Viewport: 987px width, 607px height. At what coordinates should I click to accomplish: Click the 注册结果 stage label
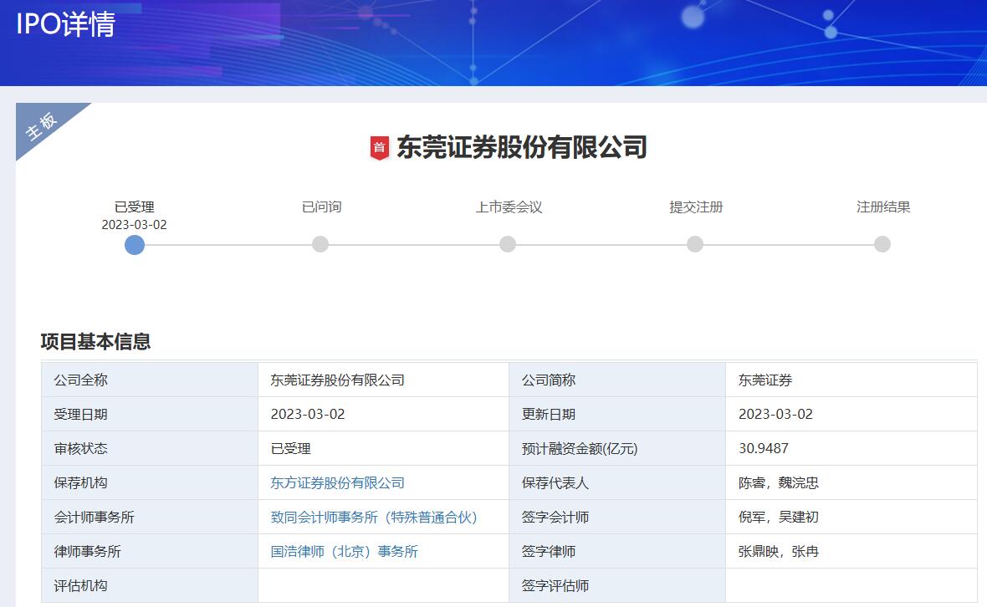click(x=883, y=207)
